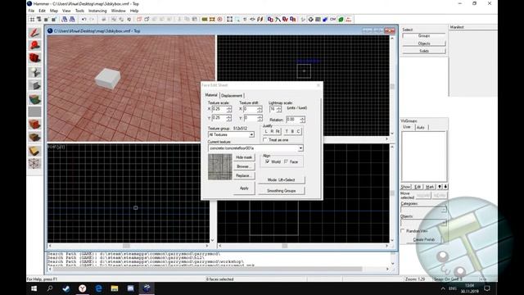Click the Lightmap scale spinner

tap(279, 109)
